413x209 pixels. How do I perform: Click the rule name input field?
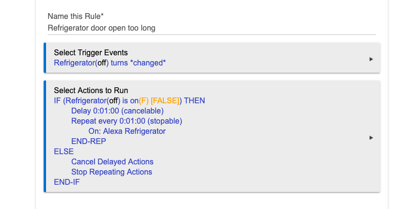pyautogui.click(x=211, y=28)
